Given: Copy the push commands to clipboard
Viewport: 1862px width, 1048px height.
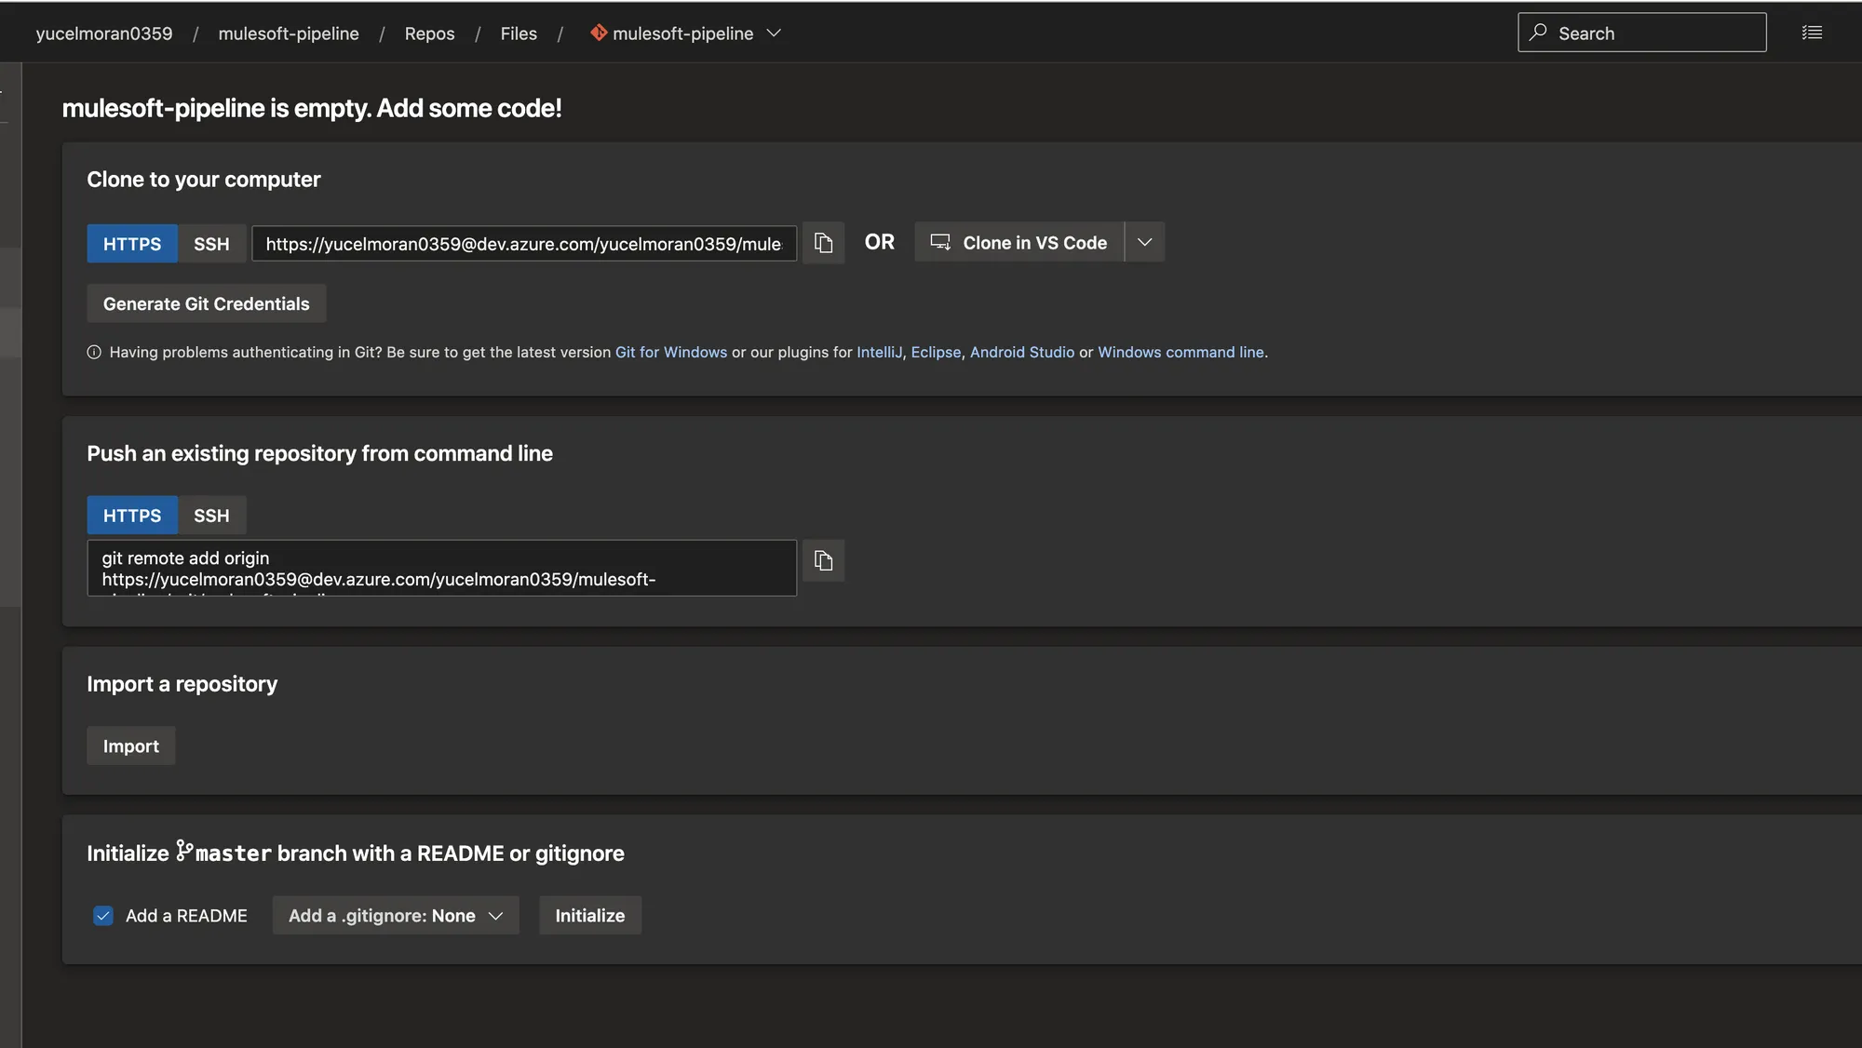Looking at the screenshot, I should [823, 561].
